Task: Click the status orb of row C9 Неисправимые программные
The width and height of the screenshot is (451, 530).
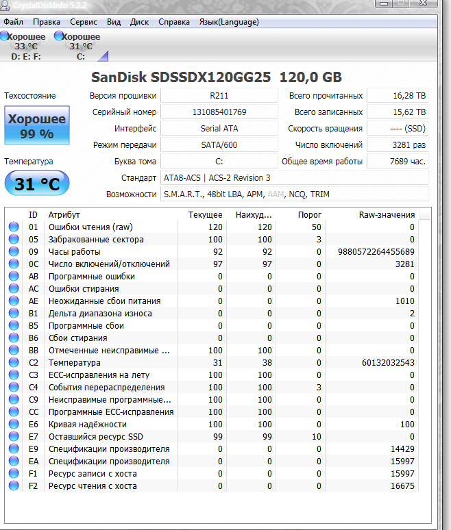Action: pos(14,399)
